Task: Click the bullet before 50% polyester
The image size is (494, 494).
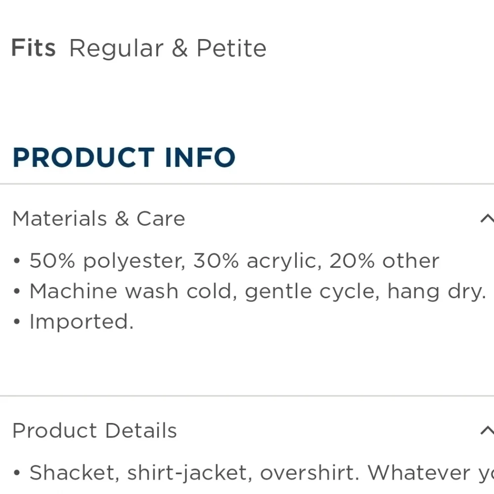Action: coord(17,261)
